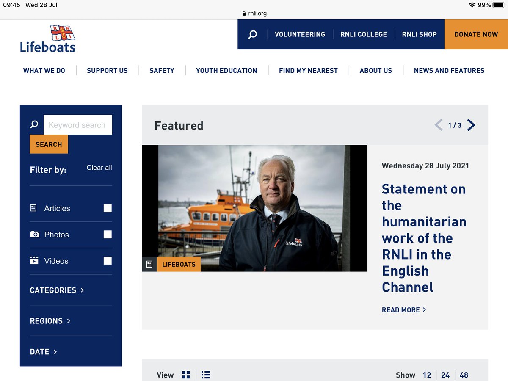This screenshot has width=508, height=381.
Task: Open the DATE filter section
Action: [43, 352]
